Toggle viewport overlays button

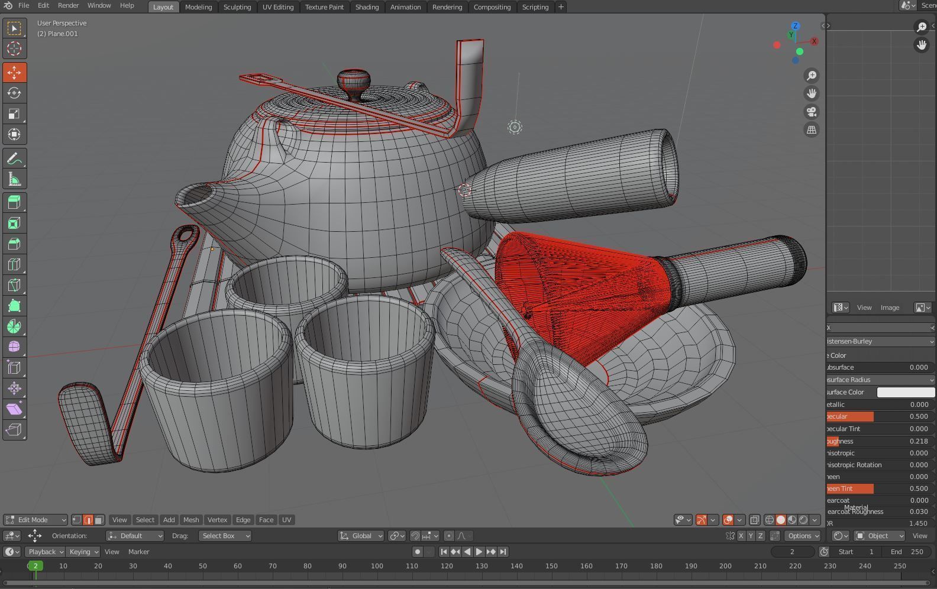pos(728,520)
